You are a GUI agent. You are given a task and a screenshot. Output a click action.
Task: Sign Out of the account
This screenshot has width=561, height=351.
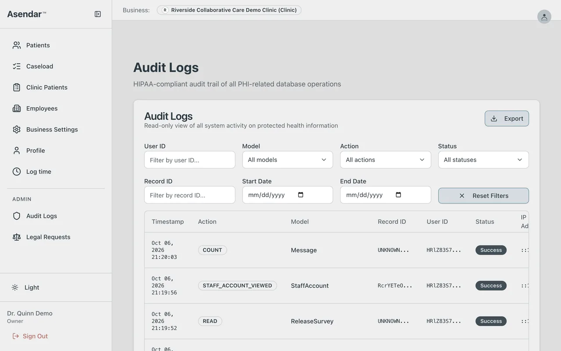[30, 336]
